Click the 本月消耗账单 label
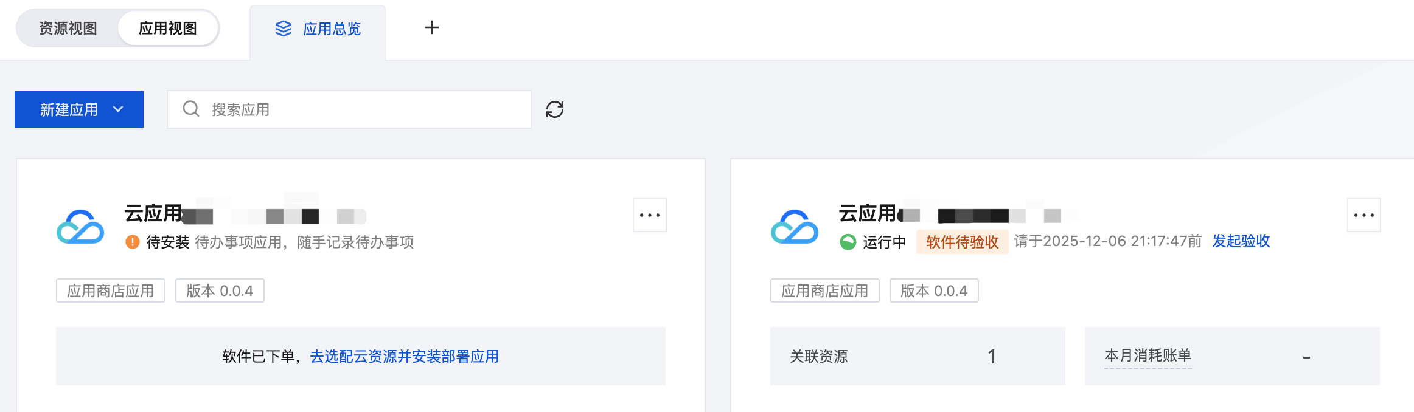1414x412 pixels. [x=1148, y=355]
